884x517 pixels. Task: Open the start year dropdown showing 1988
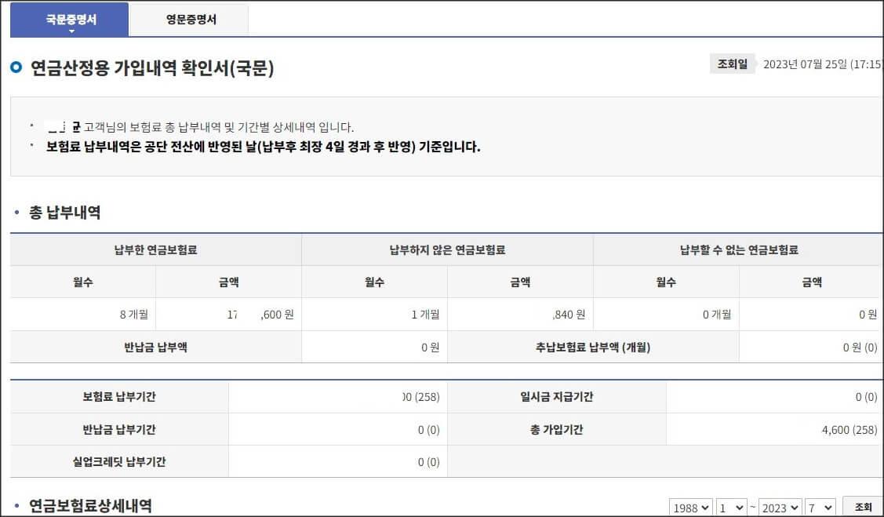(x=690, y=508)
